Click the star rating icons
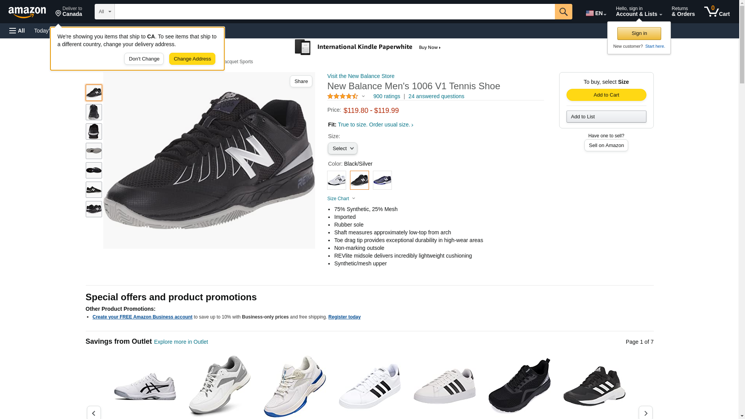Screen dimensions: 745x419 coord(343,96)
